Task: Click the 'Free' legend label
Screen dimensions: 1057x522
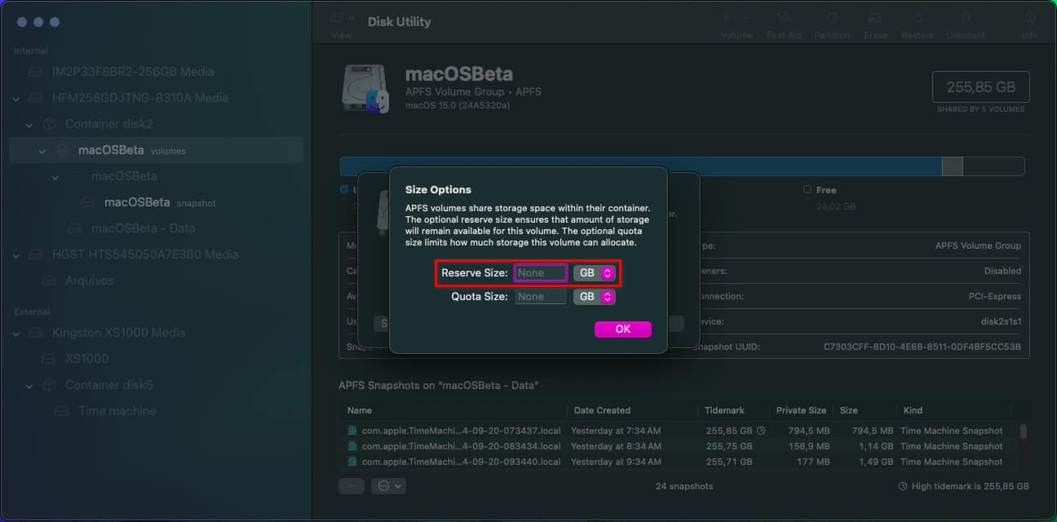Action: [826, 190]
